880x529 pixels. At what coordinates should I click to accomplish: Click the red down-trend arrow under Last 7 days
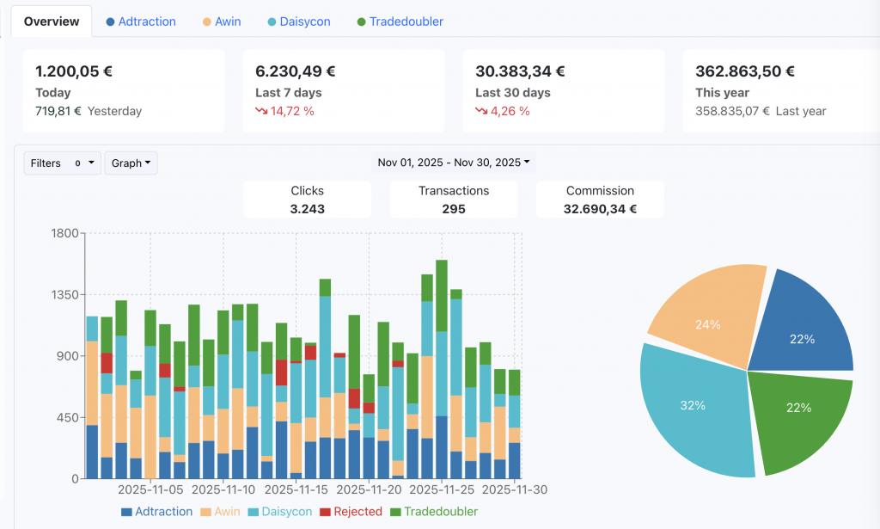click(261, 111)
